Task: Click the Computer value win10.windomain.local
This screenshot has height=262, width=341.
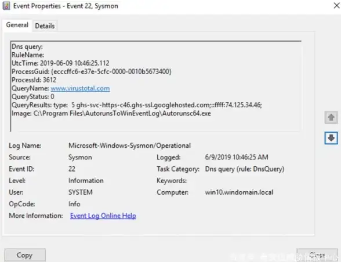Action: pos(239,192)
